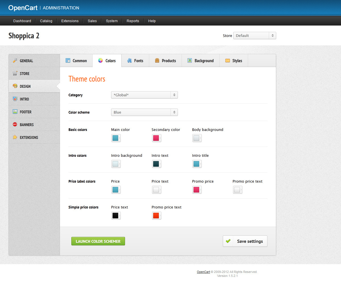
Task: Open the Category dropdown showing *Global*
Action: coord(144,95)
